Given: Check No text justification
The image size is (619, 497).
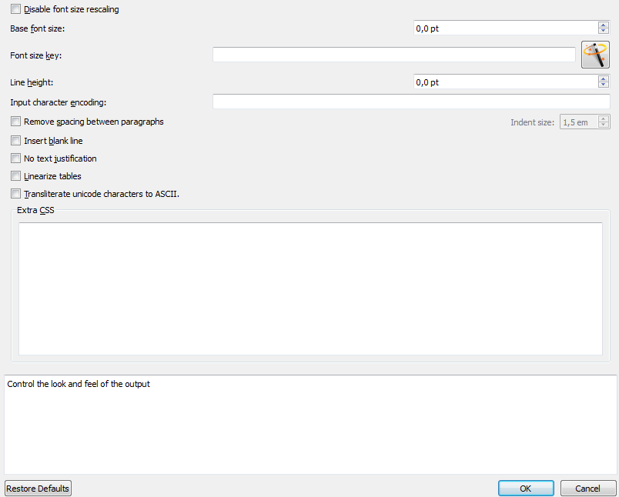Looking at the screenshot, I should coord(16,158).
